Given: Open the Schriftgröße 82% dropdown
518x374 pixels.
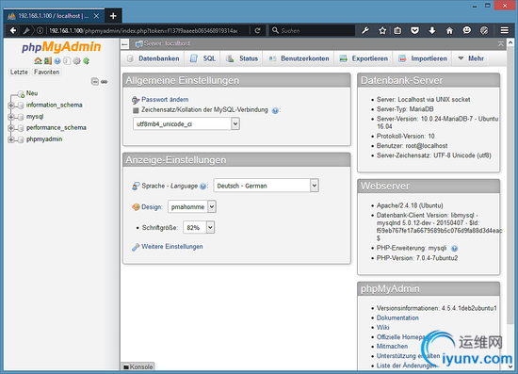Looking at the screenshot, I should (x=199, y=228).
